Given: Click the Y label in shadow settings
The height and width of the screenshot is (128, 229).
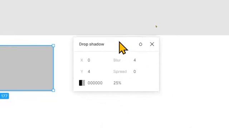Looking at the screenshot, I should [x=82, y=71].
